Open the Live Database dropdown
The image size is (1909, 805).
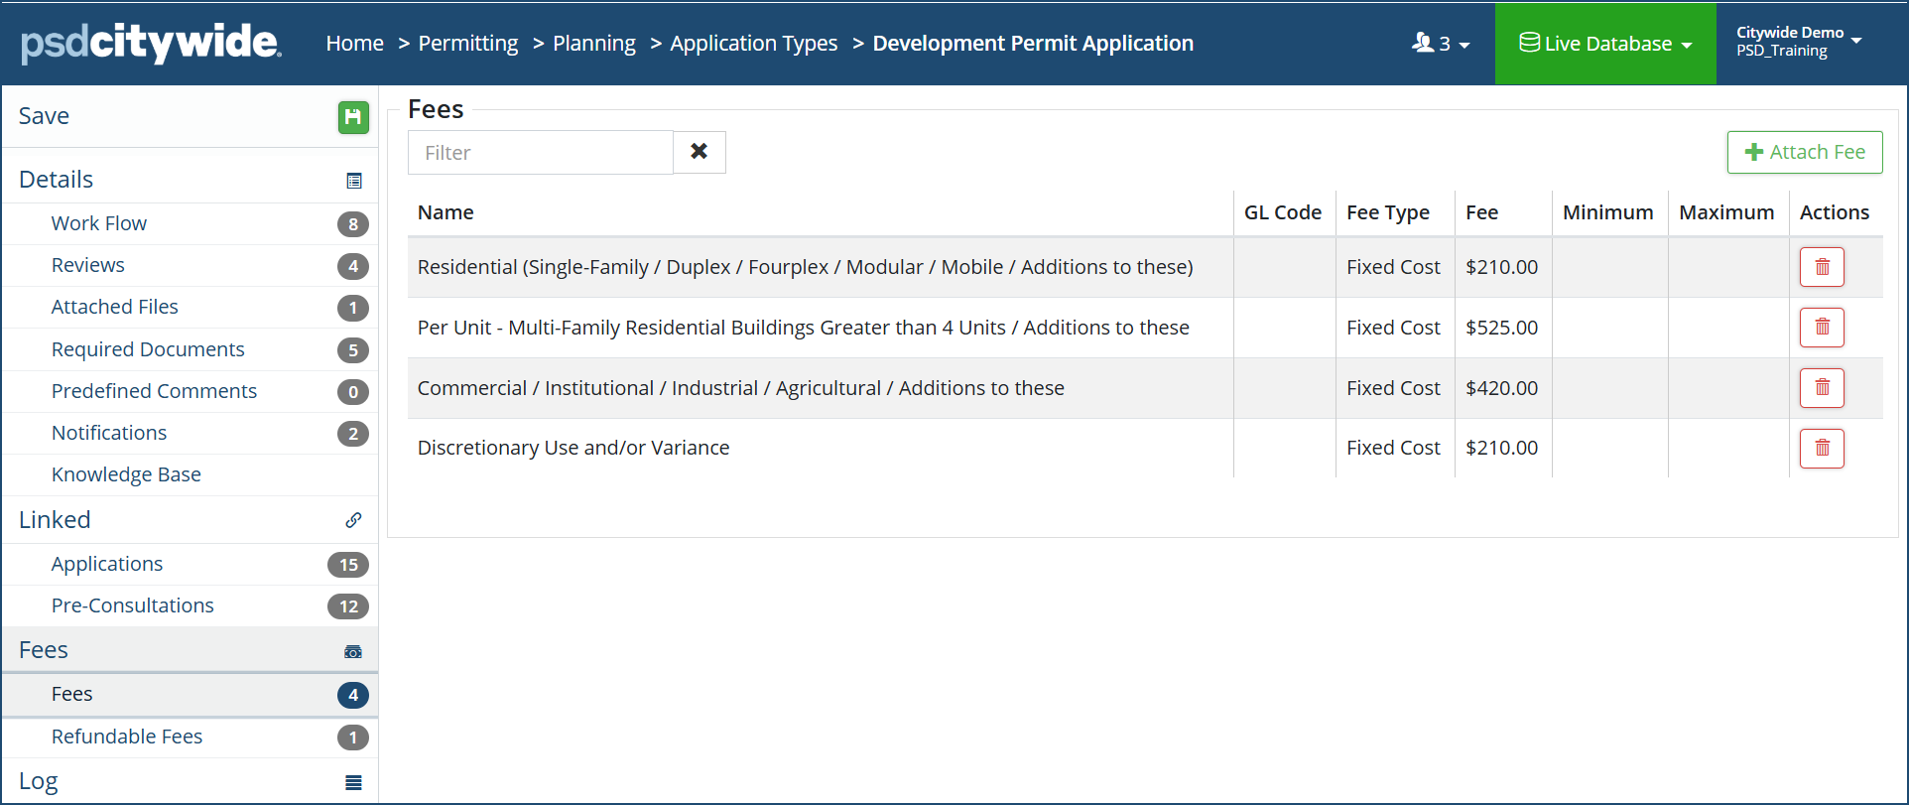click(x=1605, y=44)
